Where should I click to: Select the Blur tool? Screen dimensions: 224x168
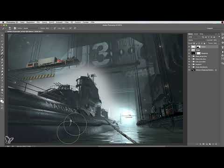[2, 71]
